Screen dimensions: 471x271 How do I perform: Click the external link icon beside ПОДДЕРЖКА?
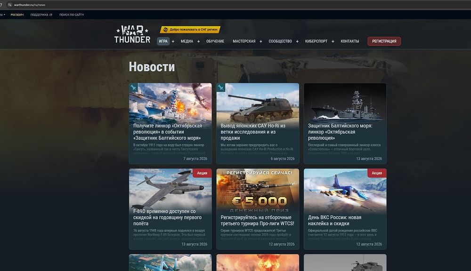(51, 15)
